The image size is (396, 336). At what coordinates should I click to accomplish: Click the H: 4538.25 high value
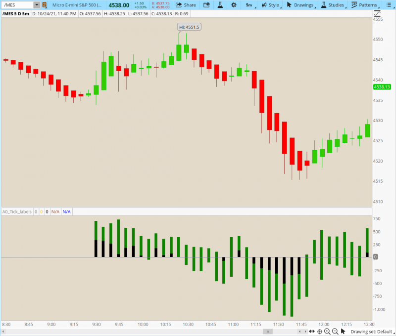point(114,14)
